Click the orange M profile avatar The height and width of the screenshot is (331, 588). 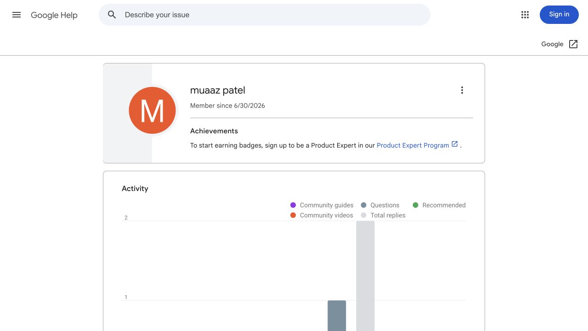tap(152, 110)
